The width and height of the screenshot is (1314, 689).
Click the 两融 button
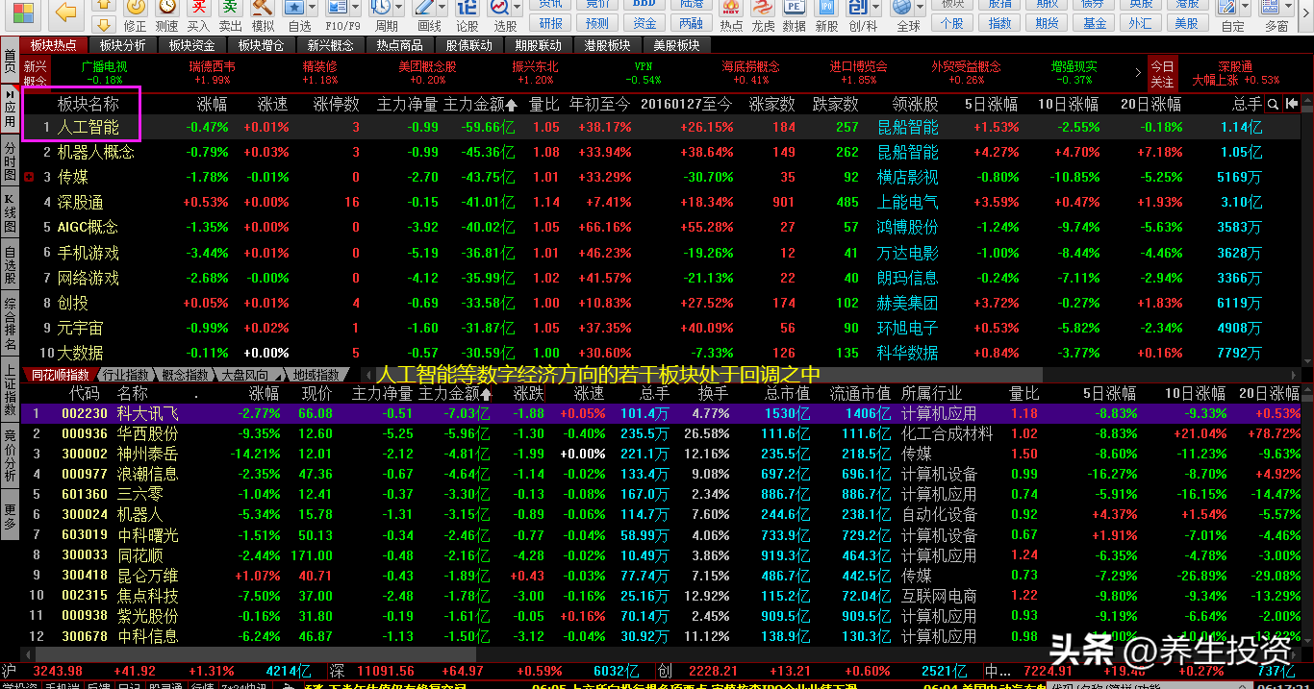coord(691,23)
